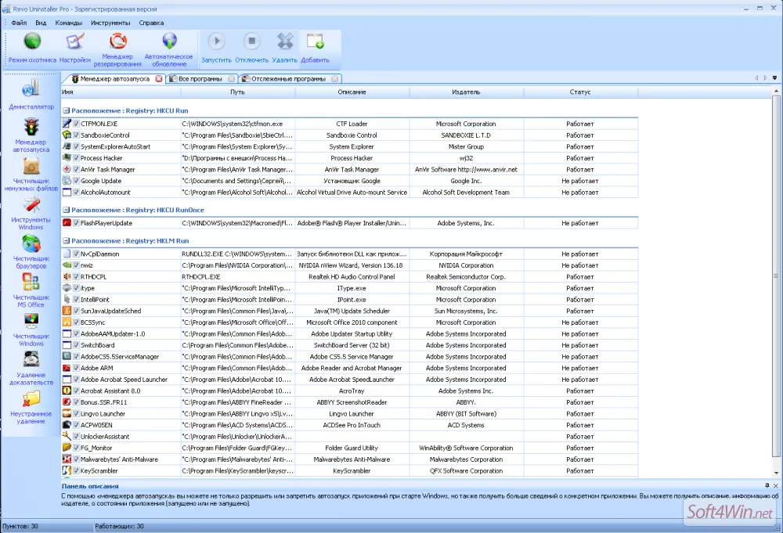
Task: Collapse the Registry: HKLM Run group
Action: tap(66, 240)
